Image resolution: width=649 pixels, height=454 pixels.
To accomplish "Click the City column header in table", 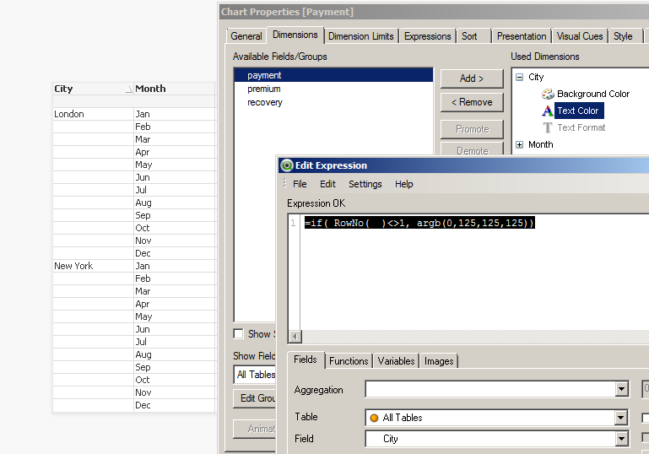I will point(93,89).
